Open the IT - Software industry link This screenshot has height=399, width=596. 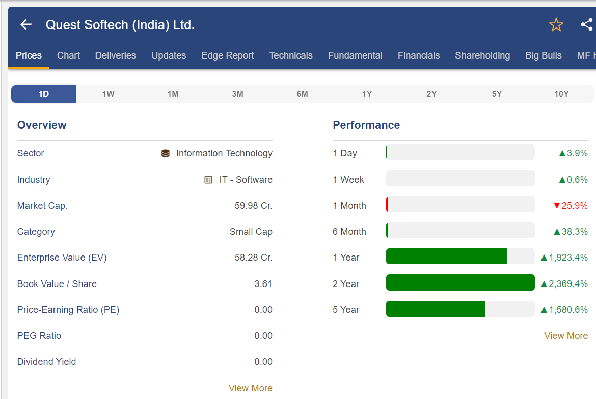pos(246,180)
